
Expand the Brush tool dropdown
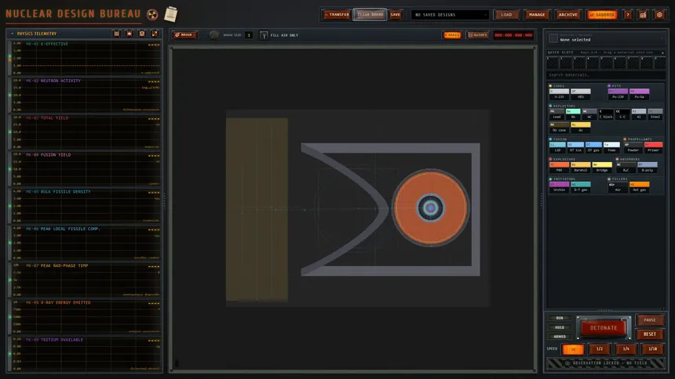[x=185, y=34]
